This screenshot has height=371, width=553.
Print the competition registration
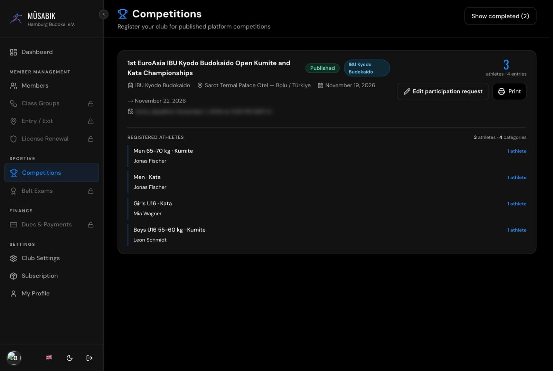point(509,91)
